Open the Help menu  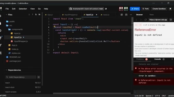click(x=46, y=9)
